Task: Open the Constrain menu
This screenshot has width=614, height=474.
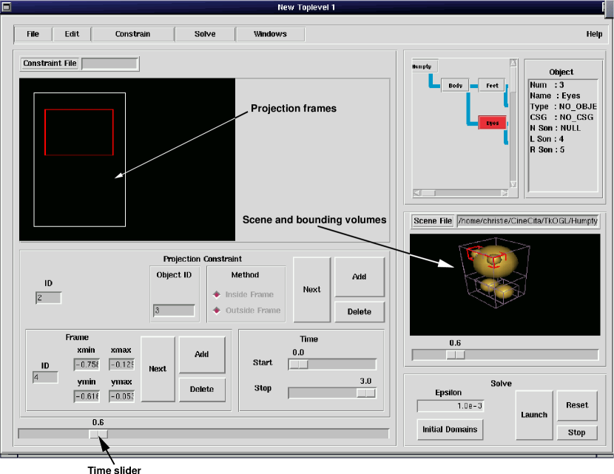Action: point(132,34)
